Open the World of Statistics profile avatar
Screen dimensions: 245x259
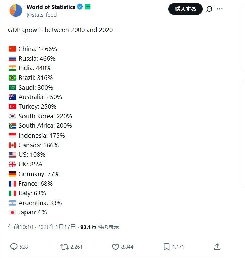15,10
